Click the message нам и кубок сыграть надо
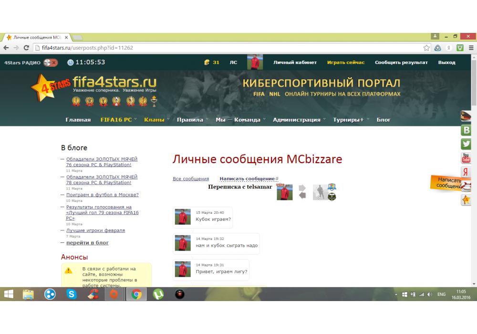 coord(216,244)
